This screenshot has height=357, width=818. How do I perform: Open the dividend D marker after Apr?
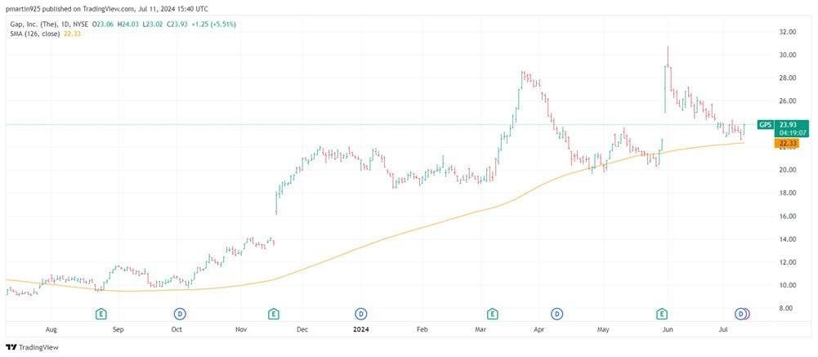coord(557,313)
